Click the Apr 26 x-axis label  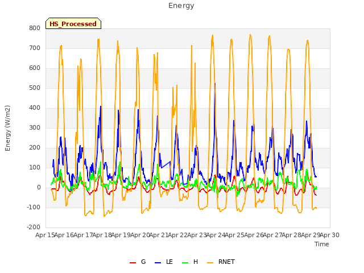coord(254,235)
